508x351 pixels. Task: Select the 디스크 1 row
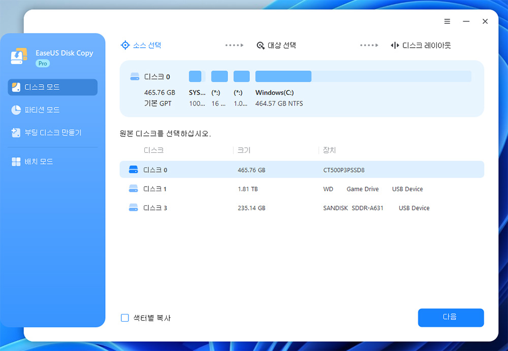coord(302,189)
